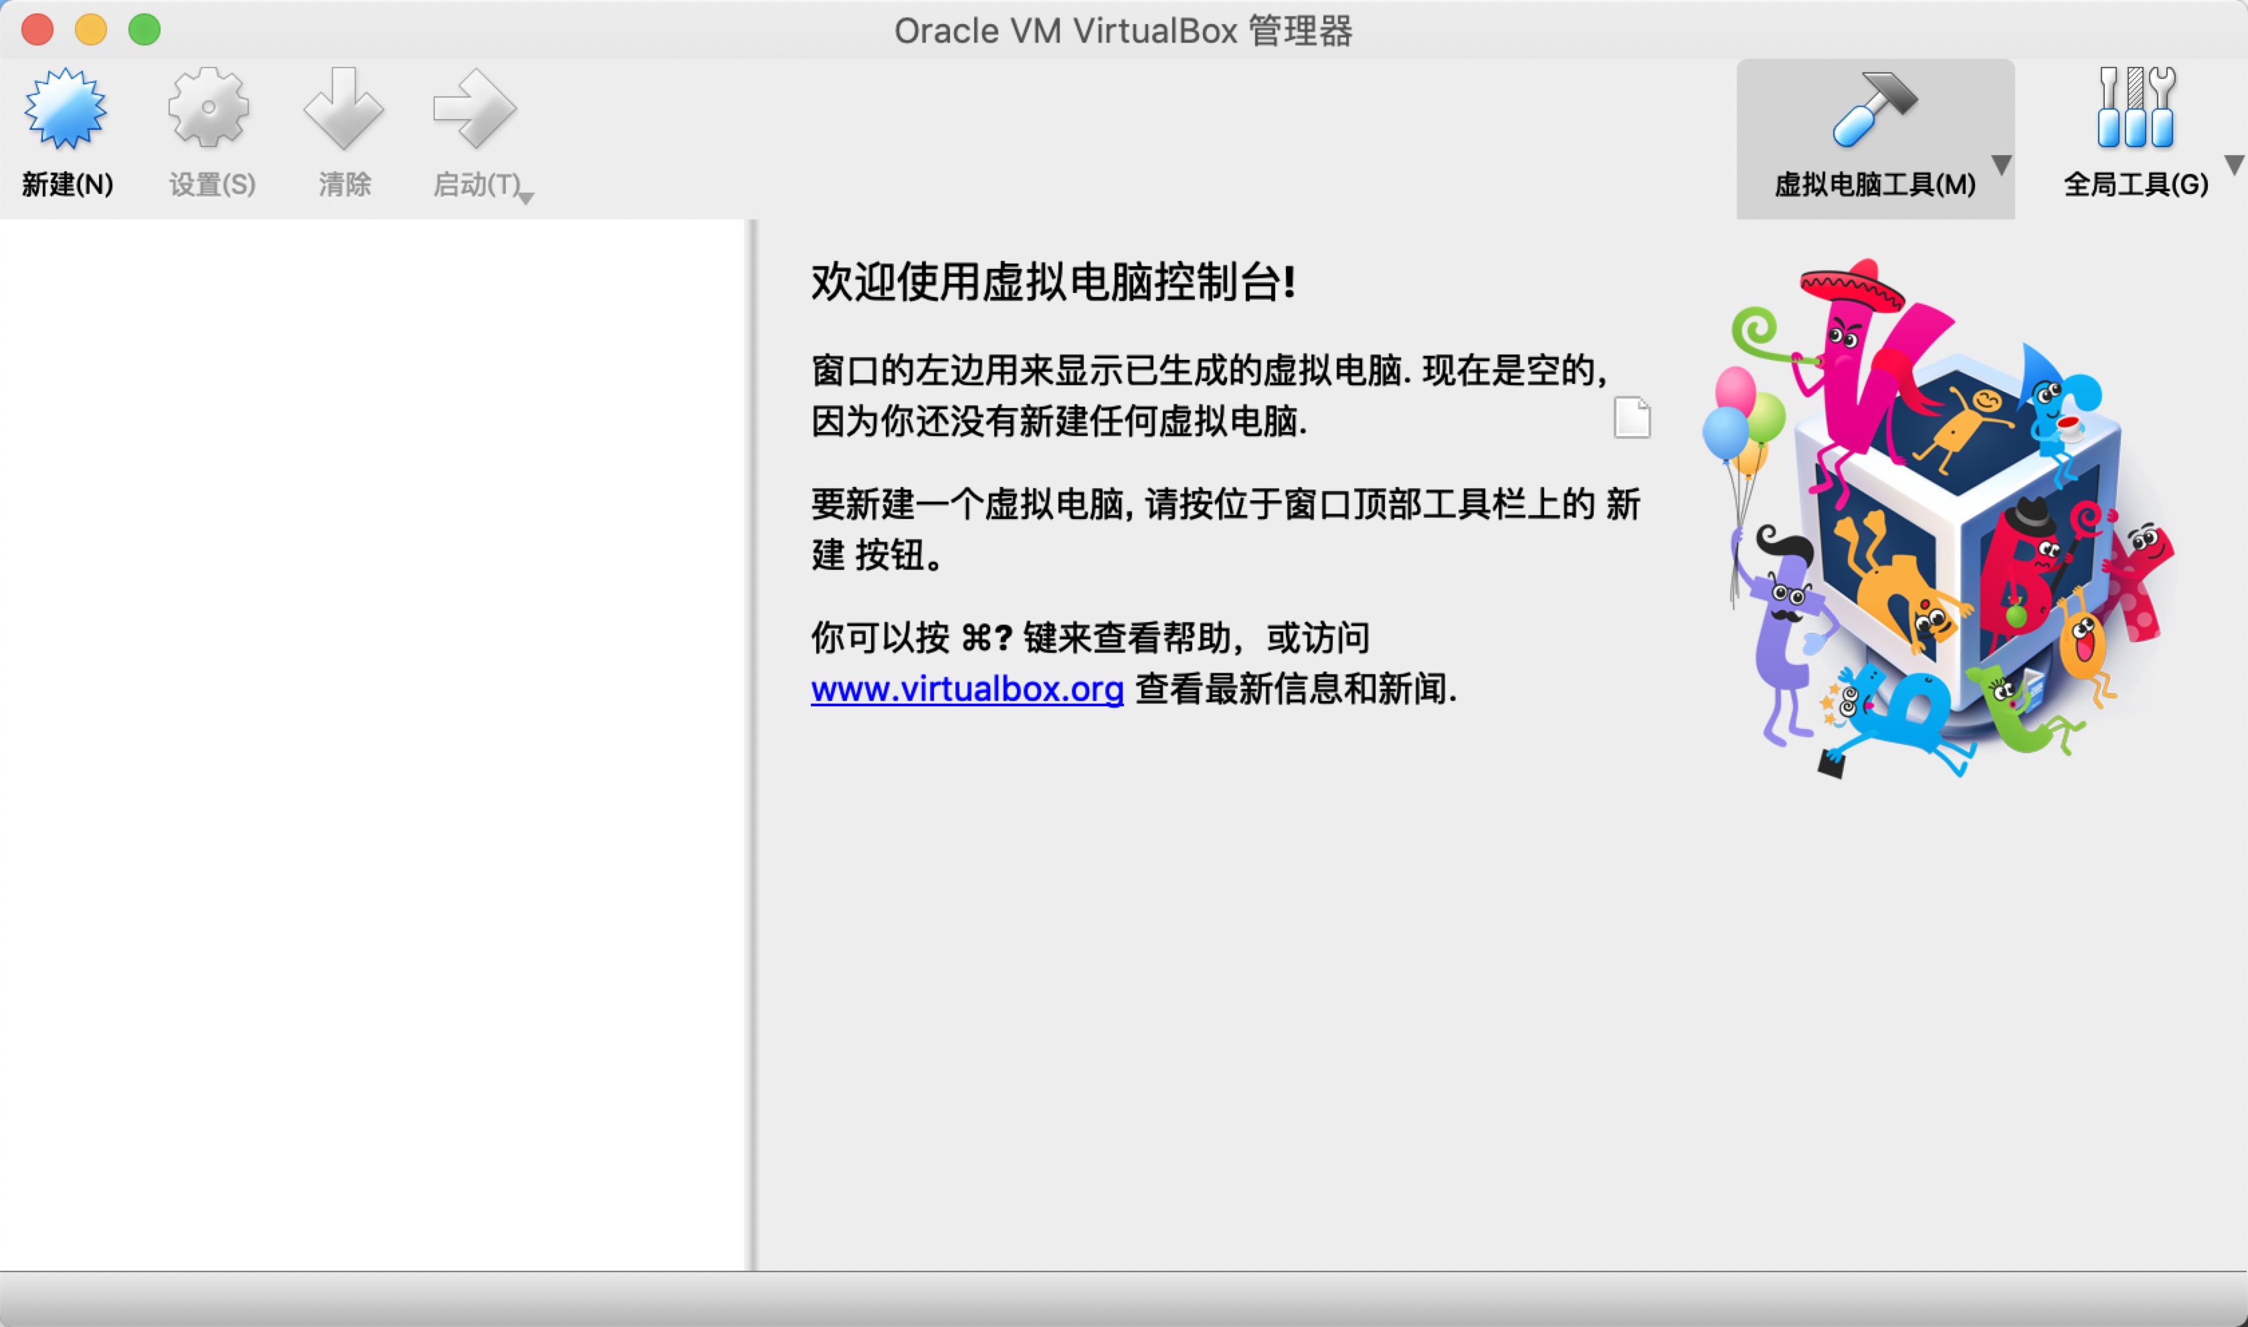Expand the 虚拟电脑工具(M) dropdown arrow

pos(2002,165)
